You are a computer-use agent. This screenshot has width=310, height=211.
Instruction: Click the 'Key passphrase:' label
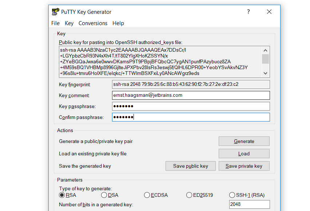coord(77,106)
